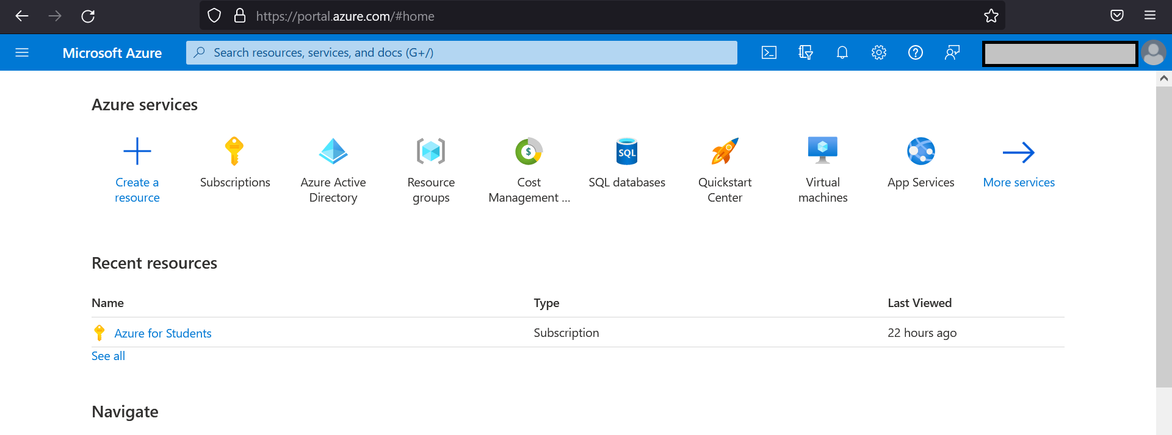Click the Create a resource plus icon
The image size is (1172, 435).
[137, 151]
